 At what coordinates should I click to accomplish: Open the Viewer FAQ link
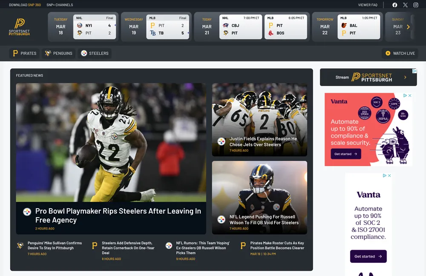(368, 5)
